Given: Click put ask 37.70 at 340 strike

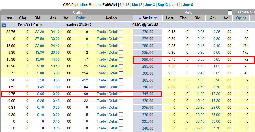Looking at the screenshot, I should pos(216,128).
